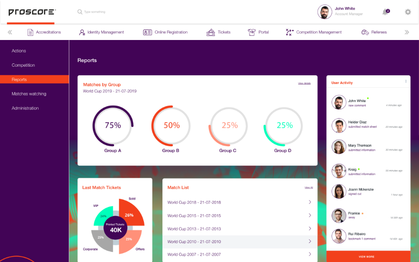Click the Group C 25% progress ring
The width and height of the screenshot is (419, 262).
pyautogui.click(x=228, y=126)
